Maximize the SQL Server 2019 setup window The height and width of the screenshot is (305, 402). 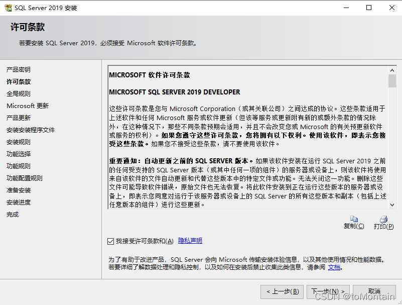point(369,8)
